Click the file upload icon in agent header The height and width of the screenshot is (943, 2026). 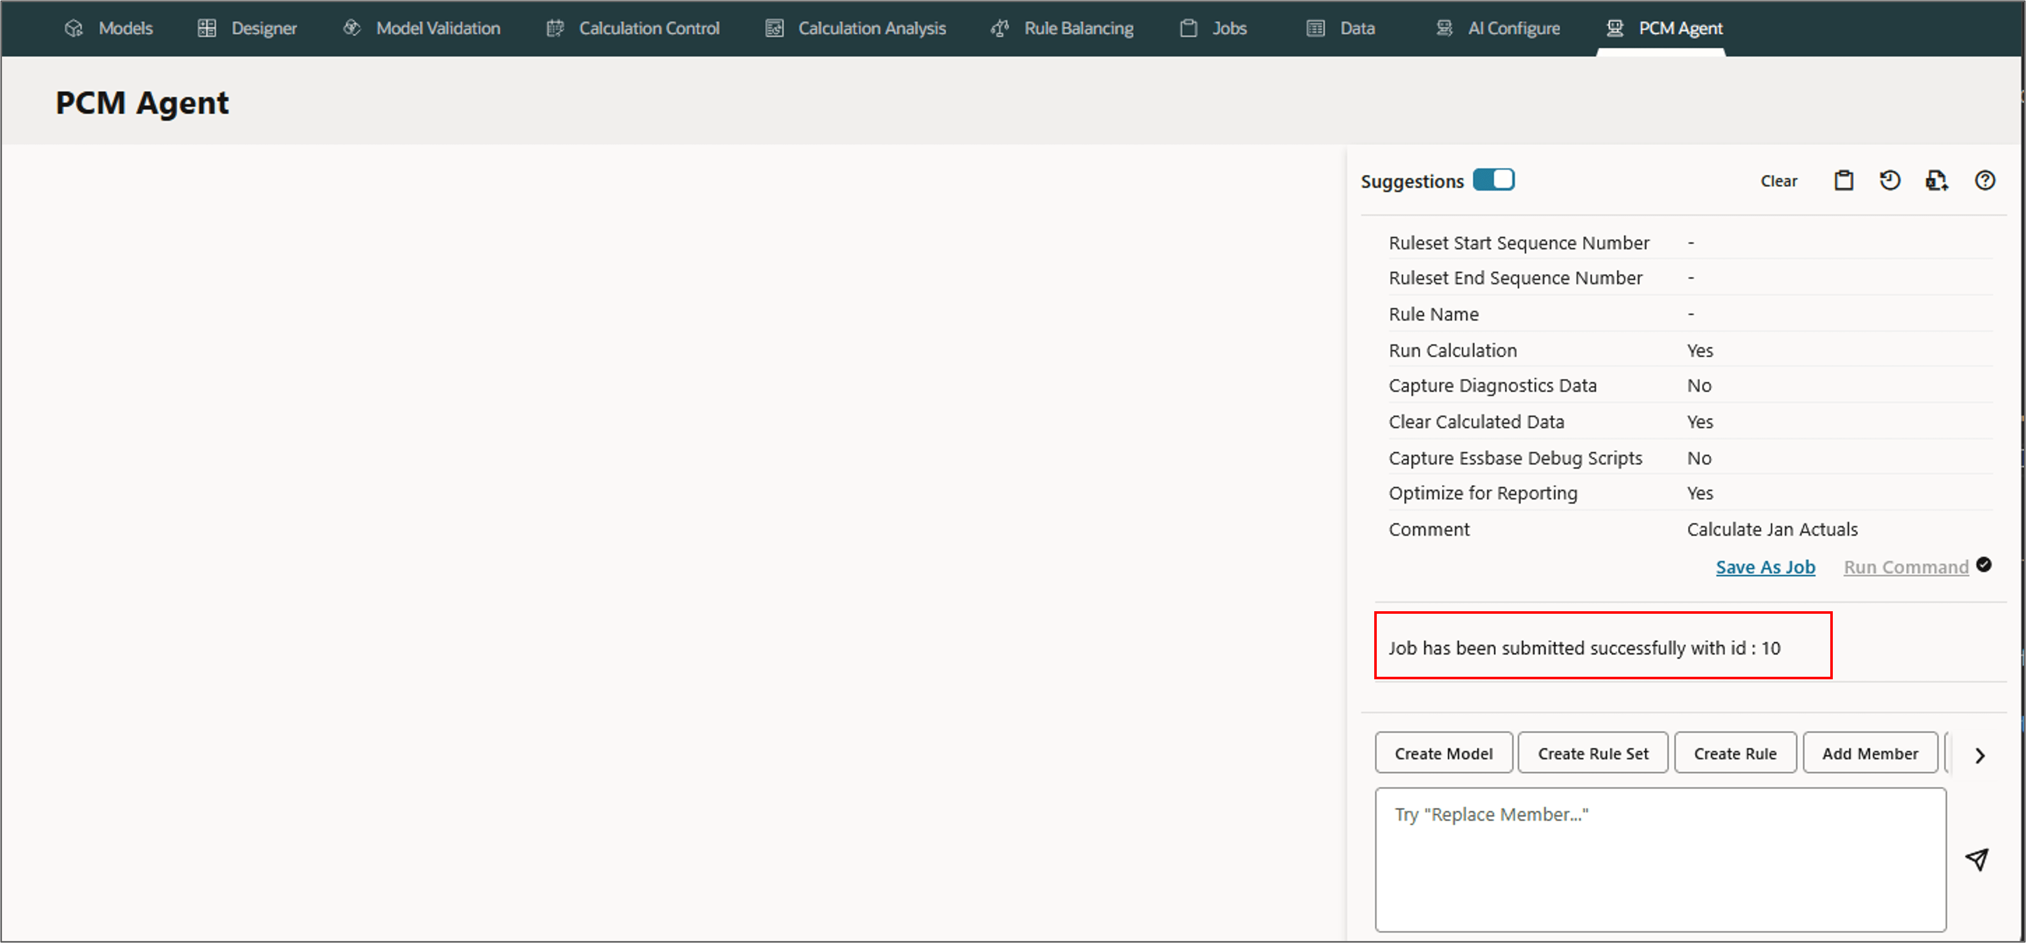point(1937,181)
